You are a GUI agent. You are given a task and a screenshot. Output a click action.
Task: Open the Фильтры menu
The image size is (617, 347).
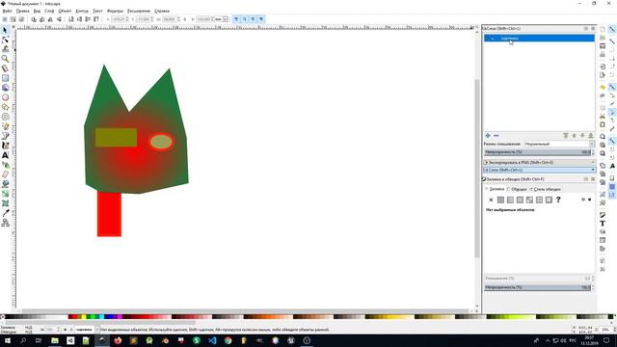click(115, 11)
